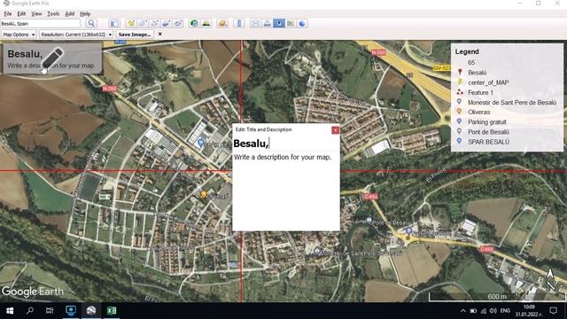567x319 pixels.
Task: Click "Monestir de Sant Pere de Besalú" legend entry
Action: [x=512, y=103]
